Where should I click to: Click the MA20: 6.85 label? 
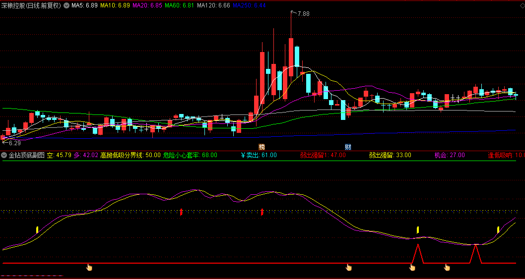(x=147, y=5)
